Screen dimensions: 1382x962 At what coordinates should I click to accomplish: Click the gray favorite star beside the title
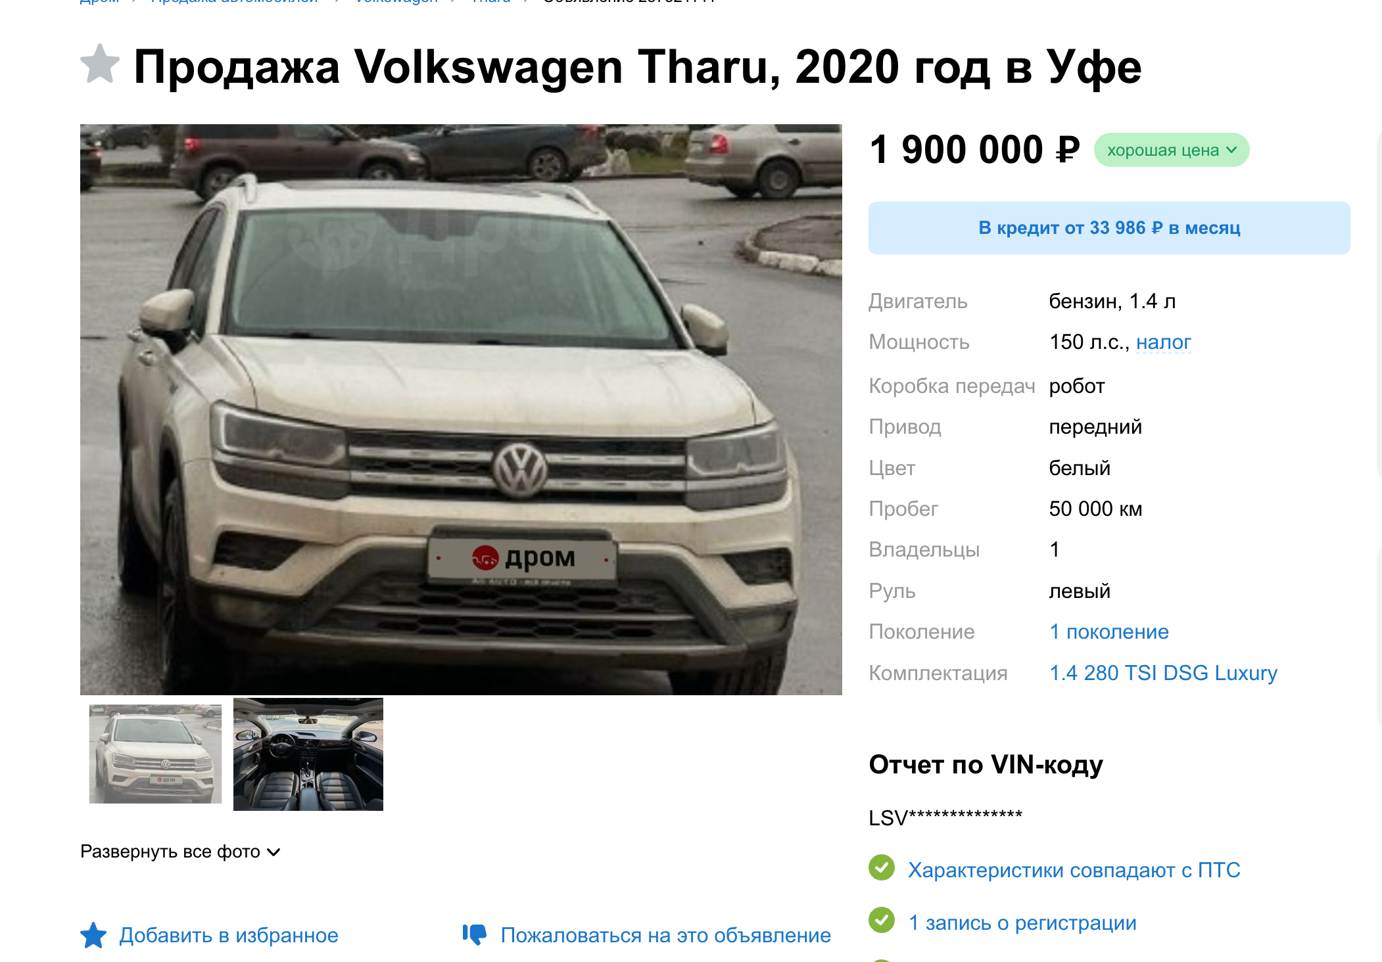(x=100, y=65)
